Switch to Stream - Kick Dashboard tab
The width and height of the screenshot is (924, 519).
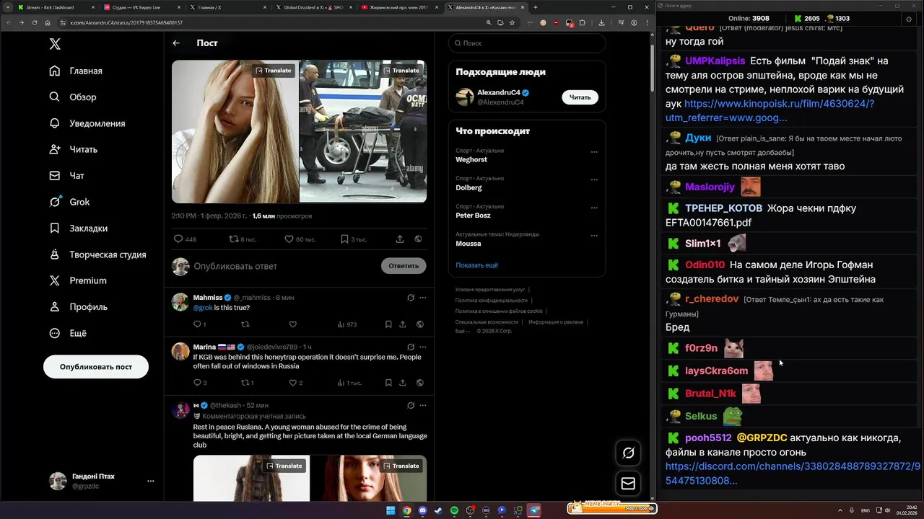(56, 7)
